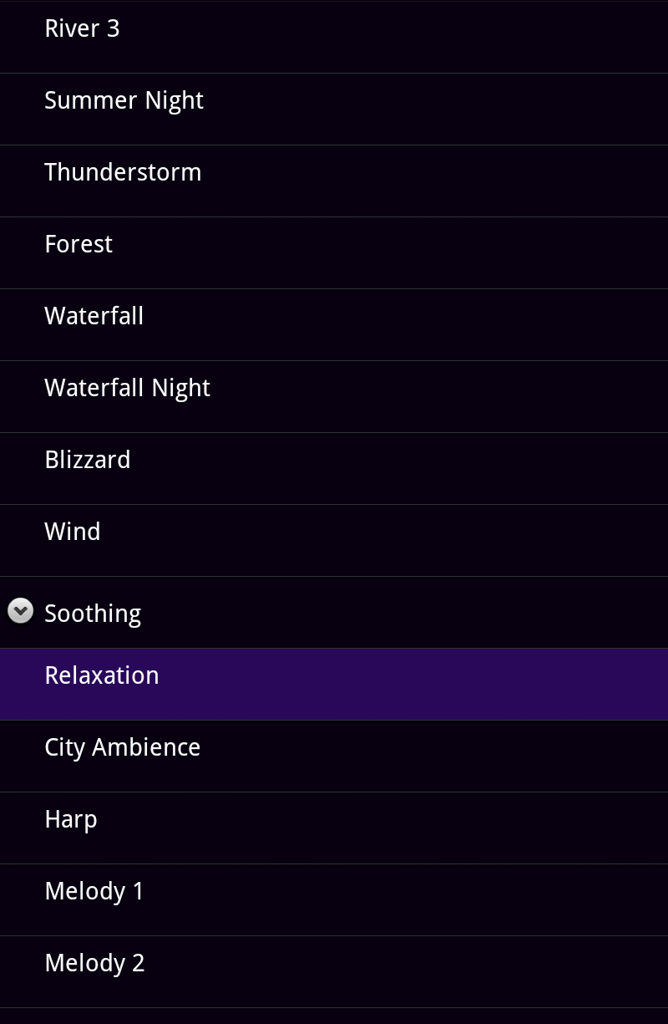Play the Melody 1 entry
Viewport: 668px width, 1024px height.
94,892
